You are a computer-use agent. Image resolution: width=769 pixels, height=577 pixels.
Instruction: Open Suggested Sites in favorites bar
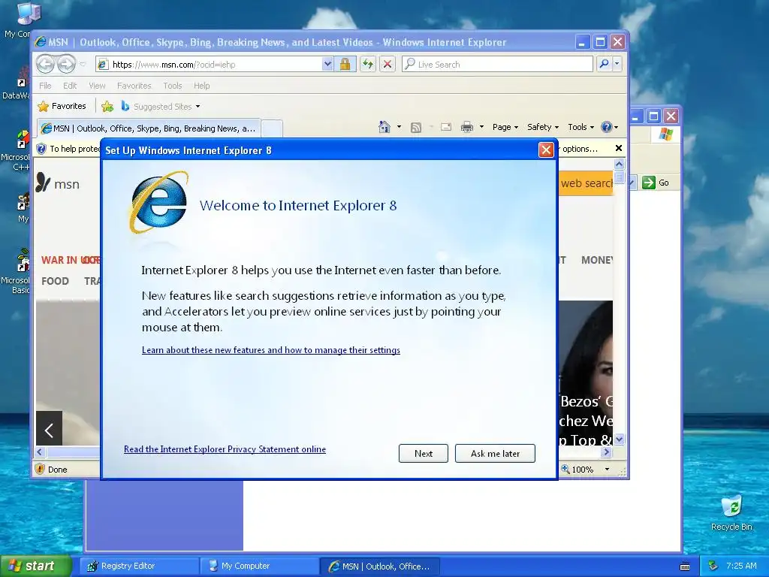point(161,106)
